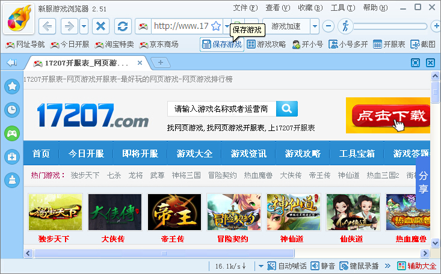Bookmark the page using the star icon
The height and width of the screenshot is (274, 441).
216,26
